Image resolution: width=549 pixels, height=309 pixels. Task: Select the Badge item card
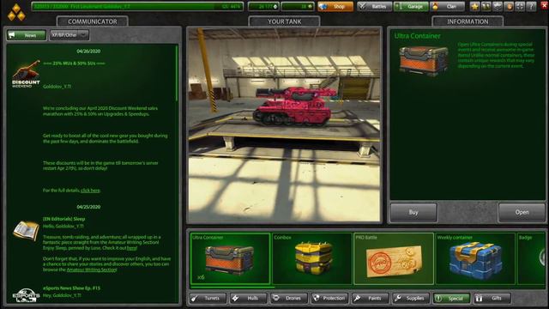coord(531,258)
